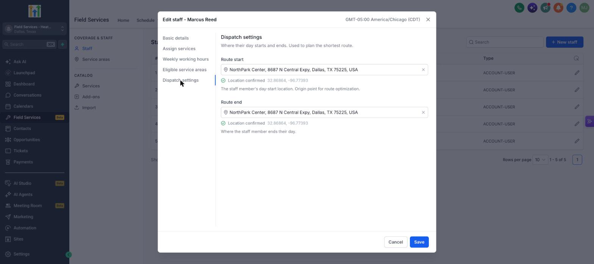Go to page 1 of staff table
This screenshot has height=264, width=594.
tap(577, 160)
